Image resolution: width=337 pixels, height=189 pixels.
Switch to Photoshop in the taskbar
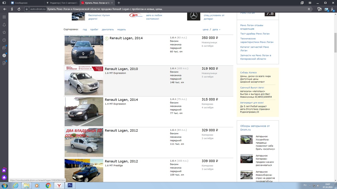pos(70,185)
